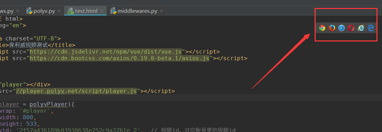Open page in Edge browser icon
This screenshot has height=132, width=382.
(371, 28)
